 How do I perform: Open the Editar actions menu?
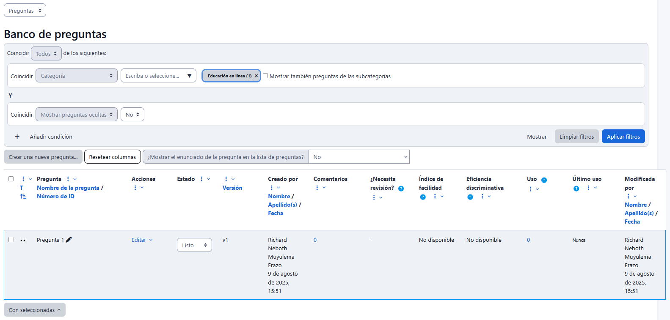[x=142, y=240]
